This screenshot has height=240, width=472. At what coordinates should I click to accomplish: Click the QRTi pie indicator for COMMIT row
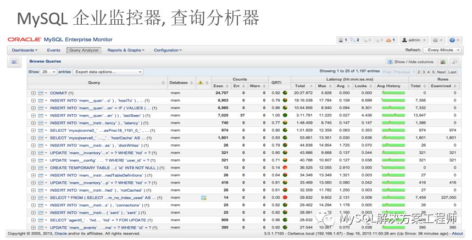click(285, 93)
